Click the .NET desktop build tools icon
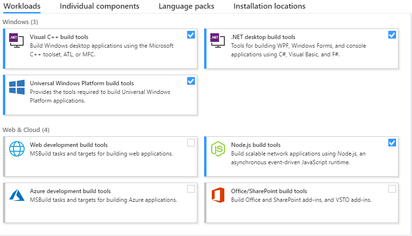 218,40
